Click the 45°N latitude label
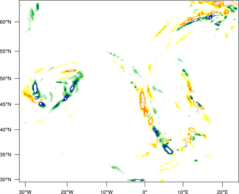 coord(6,104)
